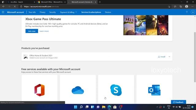Viewport: 196px width, 110px height.
Task: Install Office Home & Student 2021
Action: 162,57
